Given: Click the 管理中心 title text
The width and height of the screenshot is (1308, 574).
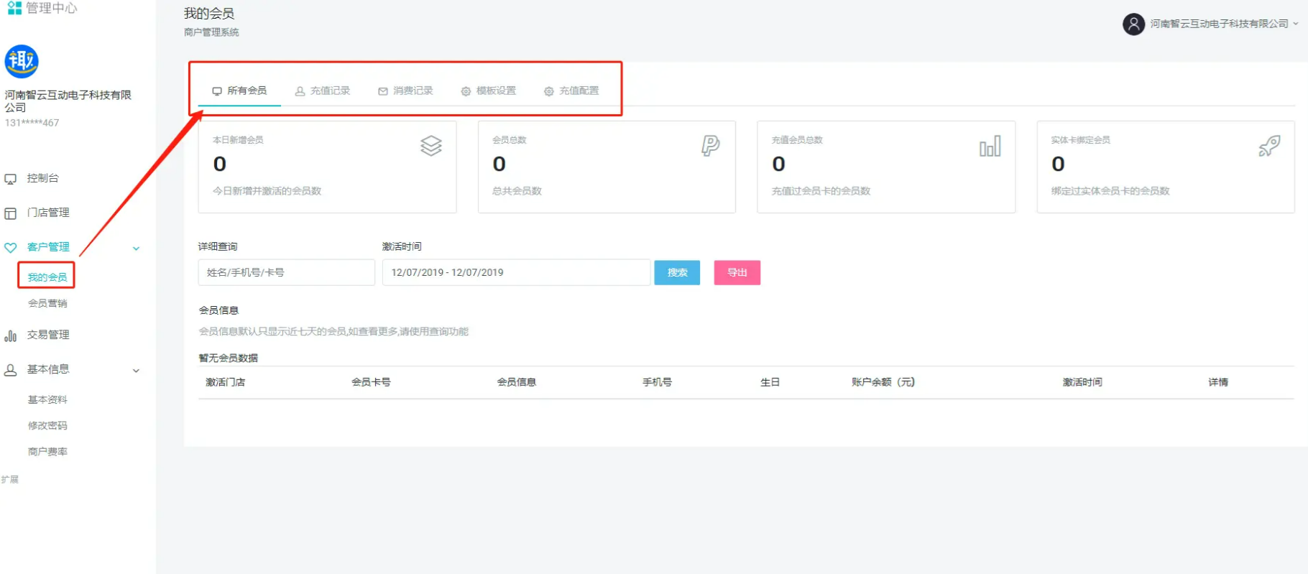Looking at the screenshot, I should coord(52,8).
